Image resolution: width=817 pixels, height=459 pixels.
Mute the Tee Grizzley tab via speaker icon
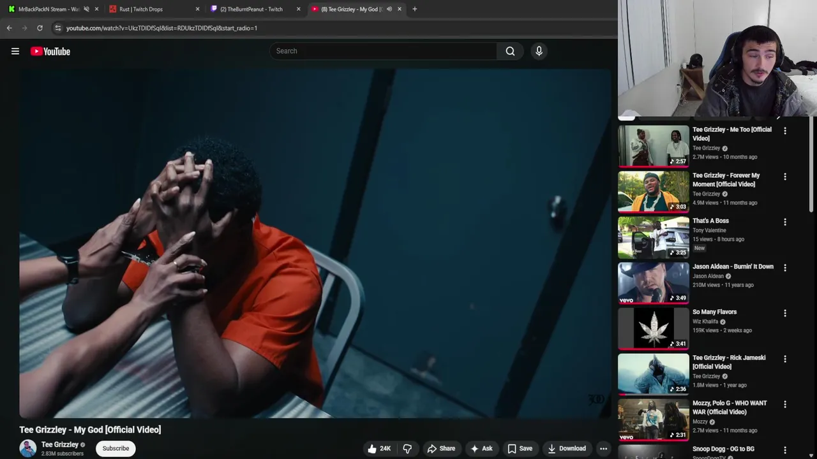(x=389, y=9)
